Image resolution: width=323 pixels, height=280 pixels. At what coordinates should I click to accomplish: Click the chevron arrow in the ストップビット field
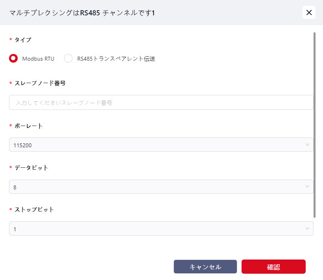click(307, 228)
